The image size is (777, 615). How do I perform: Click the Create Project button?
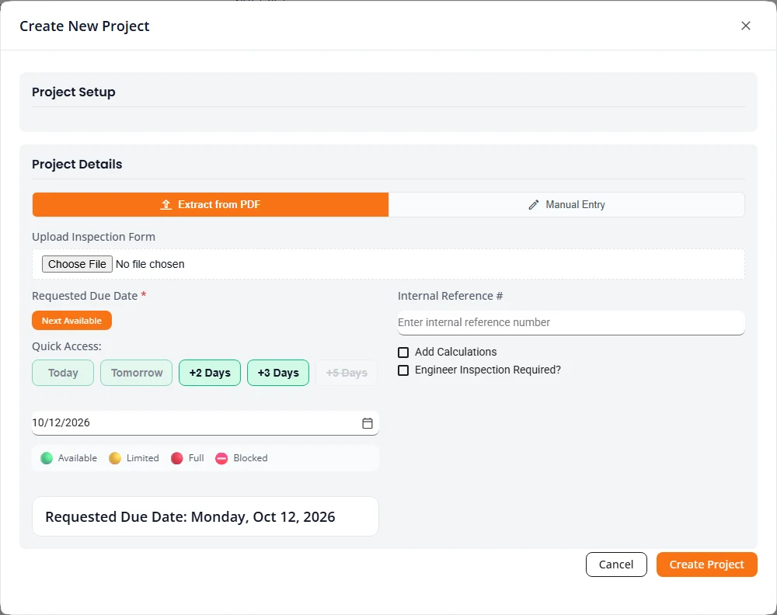pyautogui.click(x=706, y=565)
